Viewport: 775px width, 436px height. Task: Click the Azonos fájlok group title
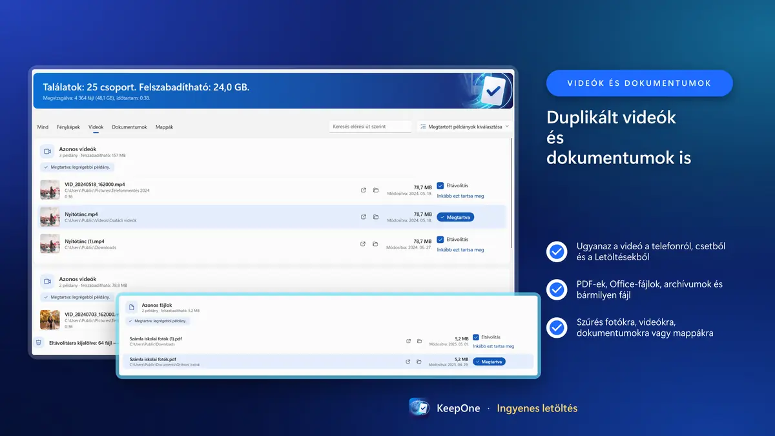click(157, 305)
